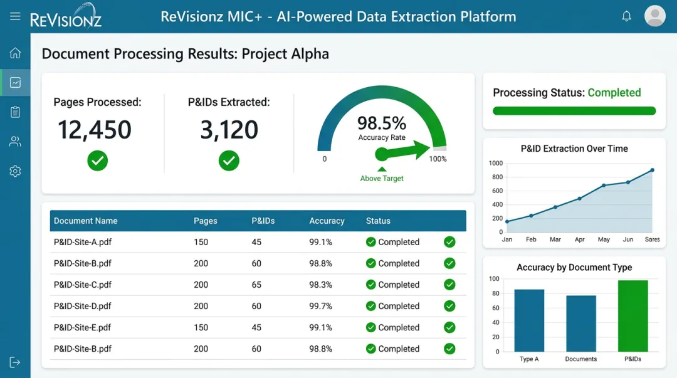Click the status check icon beside Completed for P&ID-Site-D.pdf
Screen dimensions: 677x378
(371, 306)
